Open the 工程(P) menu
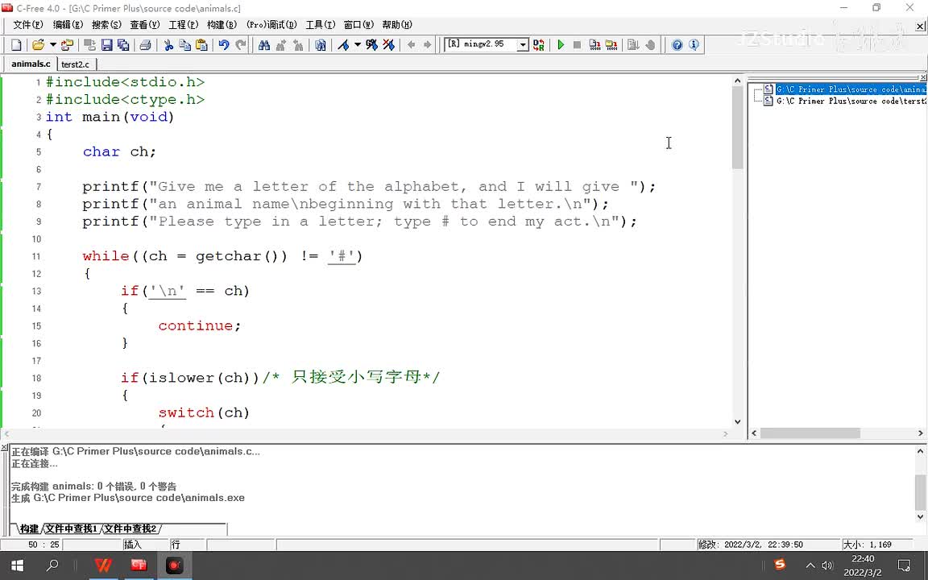This screenshot has height=580, width=928. pyautogui.click(x=184, y=25)
